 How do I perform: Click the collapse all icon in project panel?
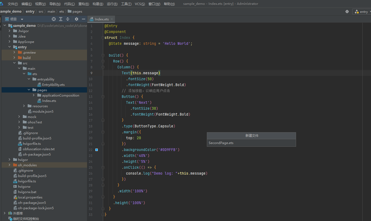pyautogui.click(x=68, y=19)
